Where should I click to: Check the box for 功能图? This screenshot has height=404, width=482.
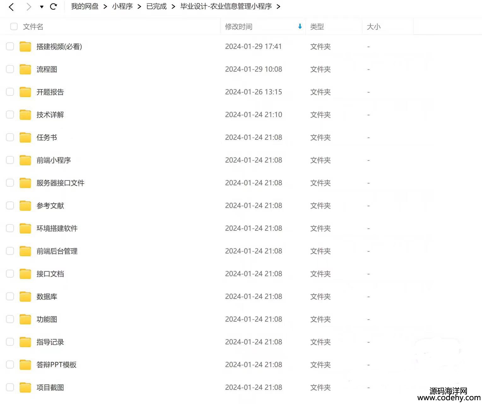10,319
